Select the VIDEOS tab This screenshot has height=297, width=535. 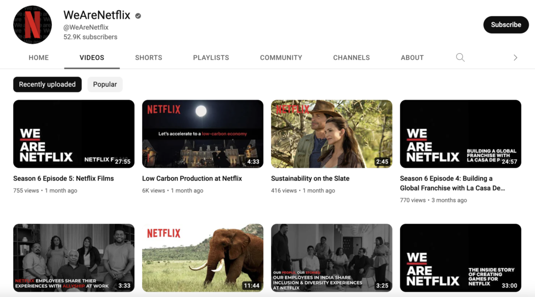point(92,57)
